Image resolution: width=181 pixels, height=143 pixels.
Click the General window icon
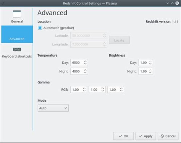click(17, 14)
